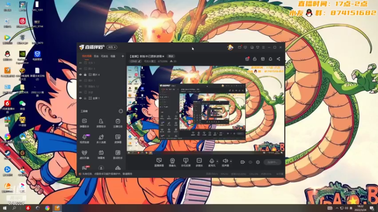
Task: Switch to the third scene tab
Action: tap(104, 56)
